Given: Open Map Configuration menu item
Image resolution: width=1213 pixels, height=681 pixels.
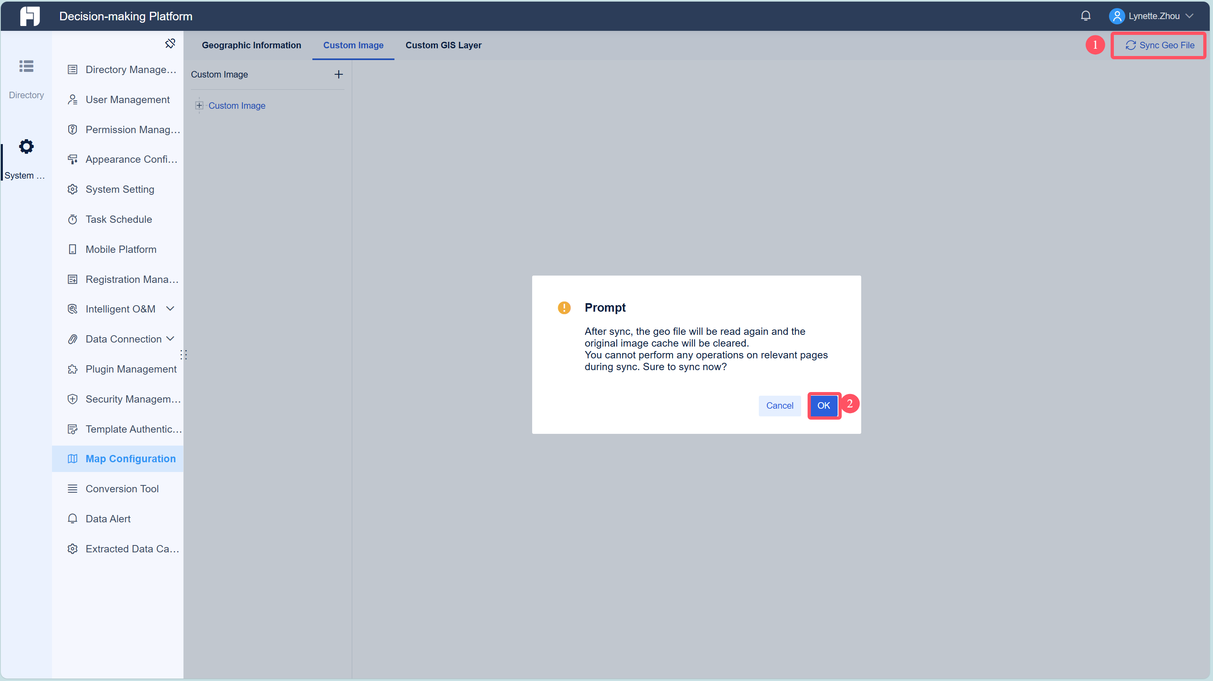Looking at the screenshot, I should pos(118,459).
